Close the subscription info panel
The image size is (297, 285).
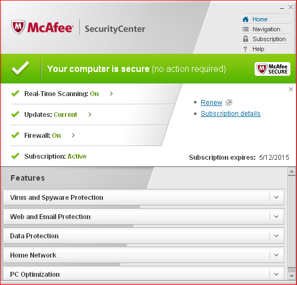[x=291, y=90]
